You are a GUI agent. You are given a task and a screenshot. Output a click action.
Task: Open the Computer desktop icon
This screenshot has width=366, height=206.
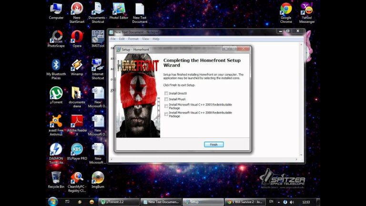(x=56, y=11)
